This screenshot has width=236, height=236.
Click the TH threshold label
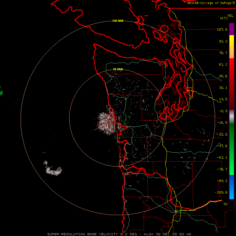coord(225,204)
